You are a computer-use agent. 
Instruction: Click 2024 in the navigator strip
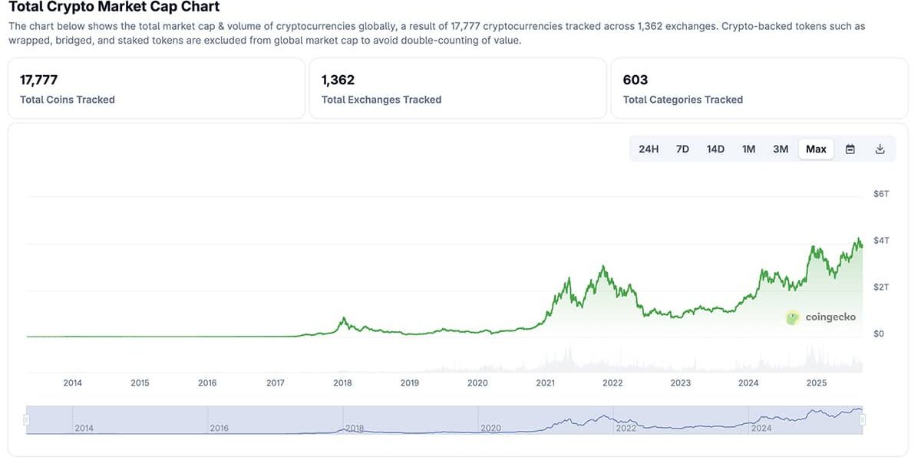[x=761, y=428]
